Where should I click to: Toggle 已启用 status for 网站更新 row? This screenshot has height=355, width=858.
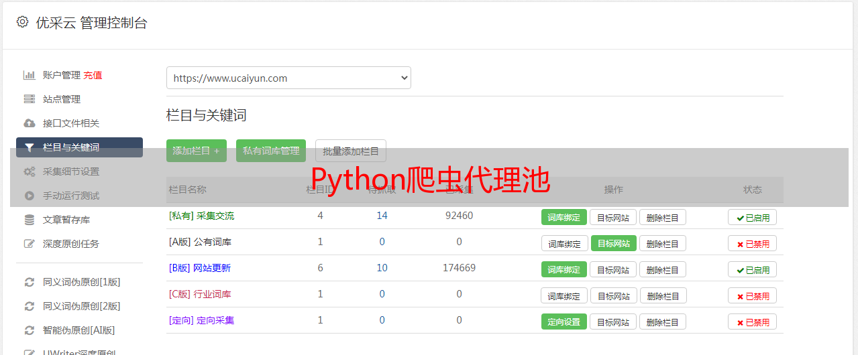tap(753, 269)
